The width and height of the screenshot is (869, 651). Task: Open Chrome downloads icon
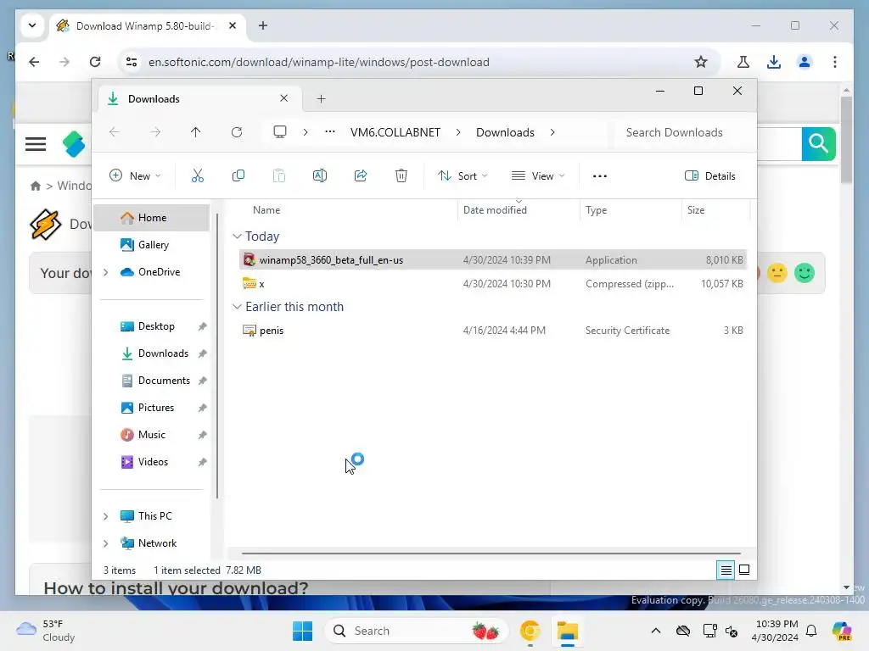[774, 62]
